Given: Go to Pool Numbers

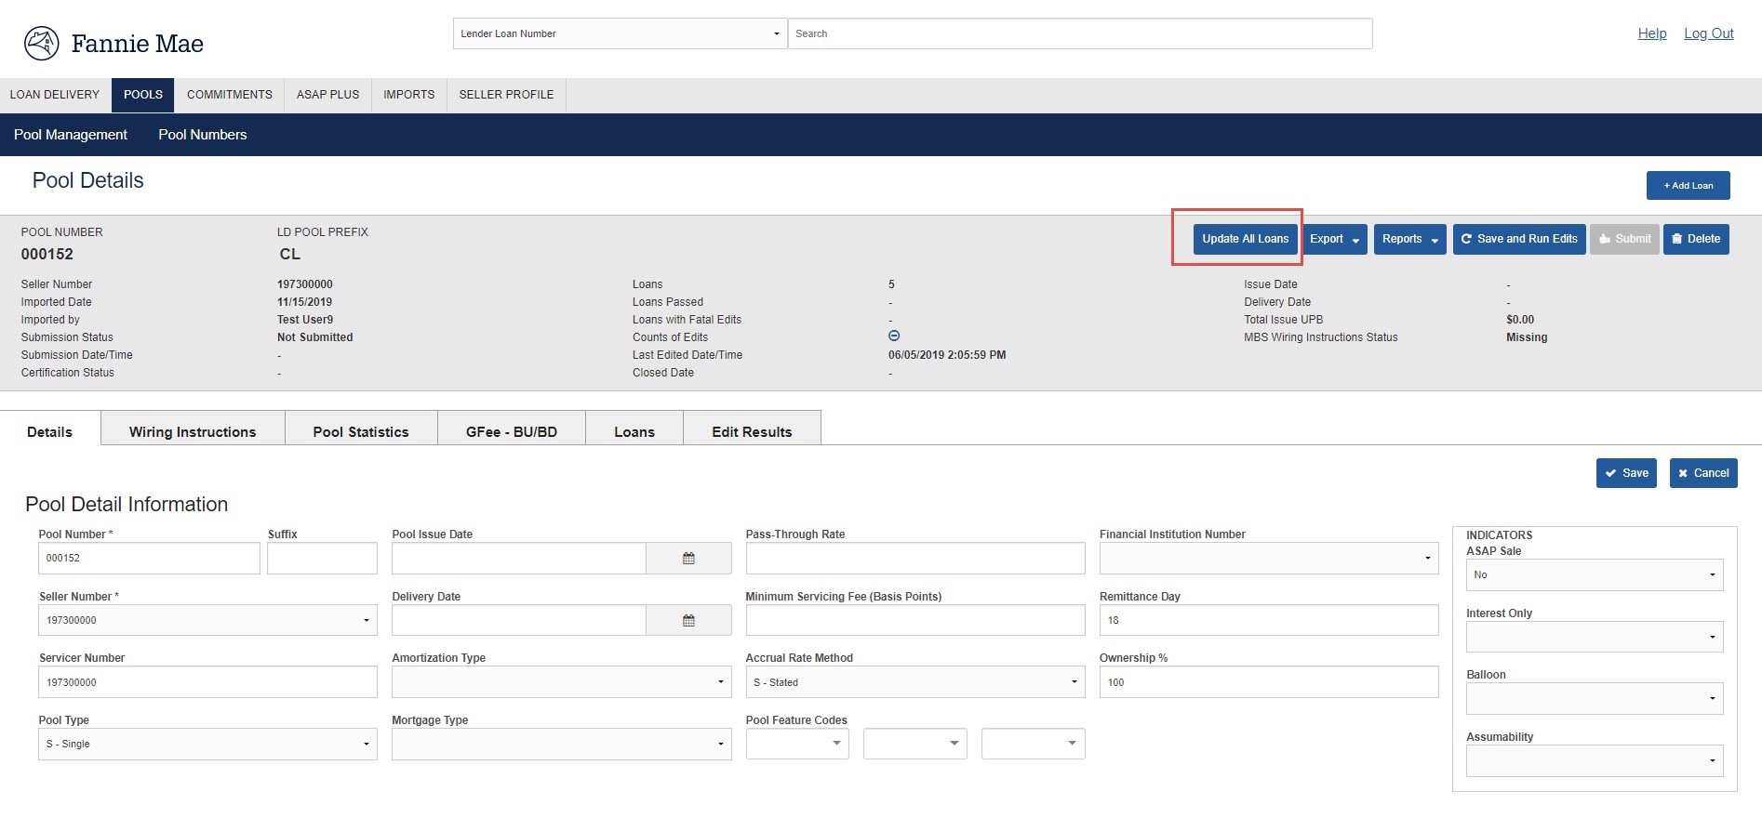Looking at the screenshot, I should click(x=203, y=135).
